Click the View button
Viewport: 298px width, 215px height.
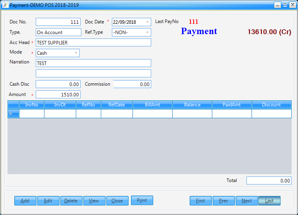[94, 201]
